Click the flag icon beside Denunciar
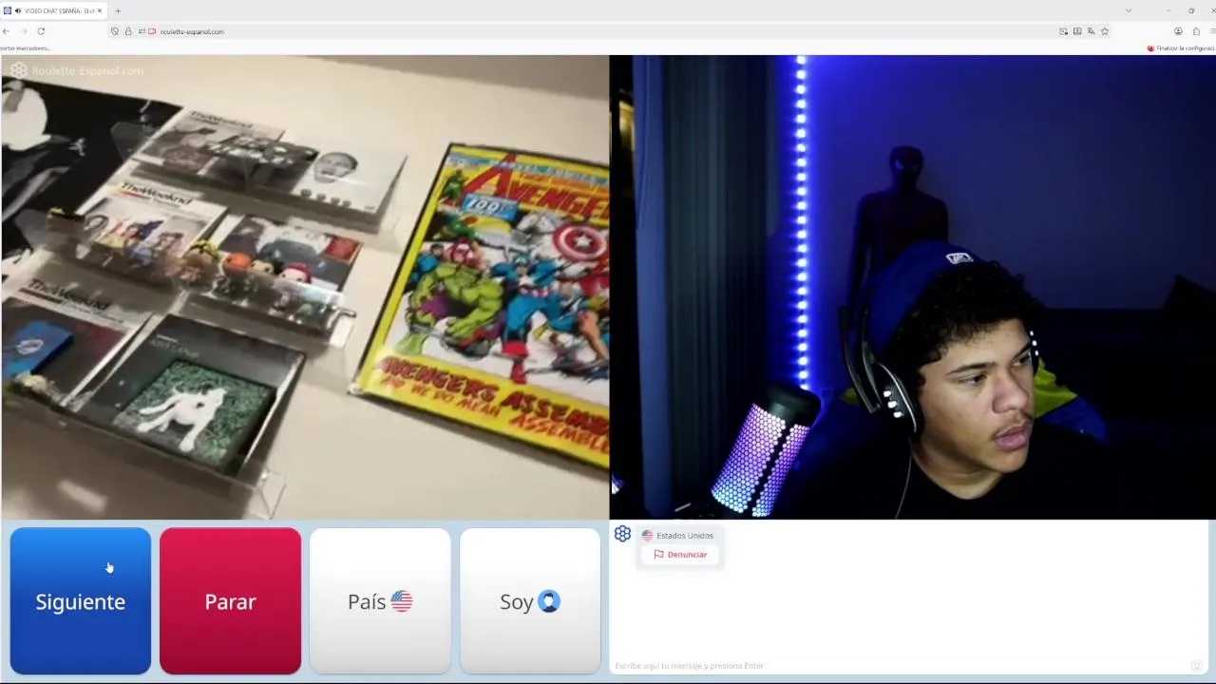This screenshot has height=684, width=1216. tap(658, 555)
